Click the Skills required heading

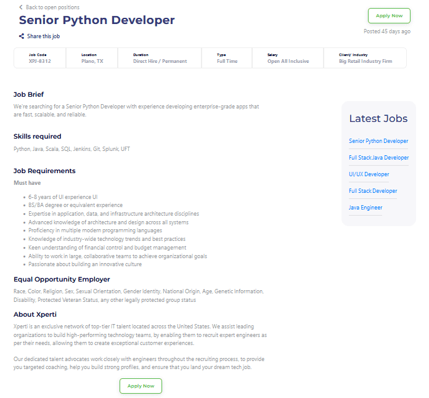[x=38, y=137]
